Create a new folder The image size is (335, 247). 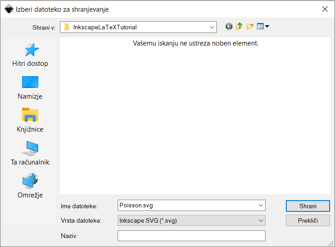pyautogui.click(x=249, y=27)
